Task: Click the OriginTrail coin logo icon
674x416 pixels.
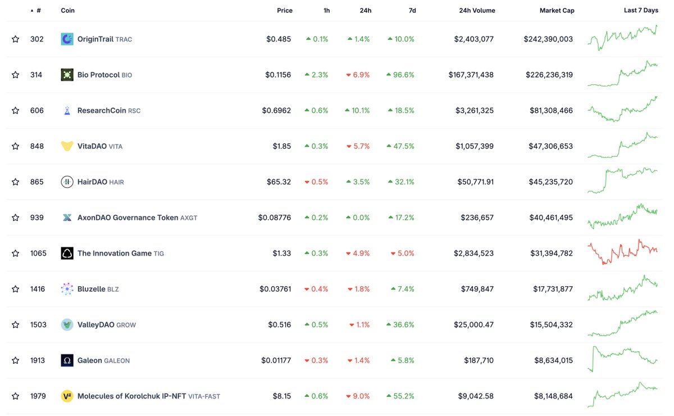Action: point(67,39)
